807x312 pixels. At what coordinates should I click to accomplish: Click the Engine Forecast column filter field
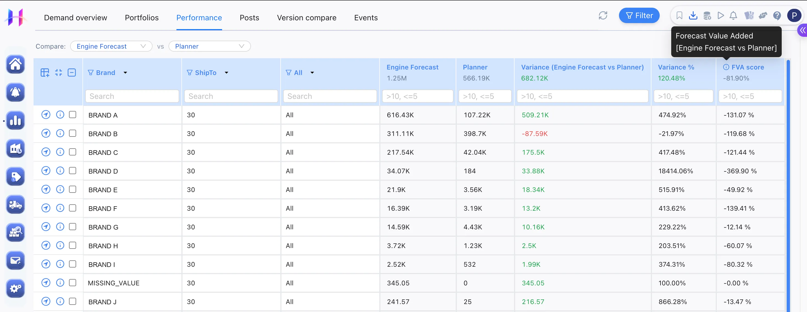tap(418, 96)
